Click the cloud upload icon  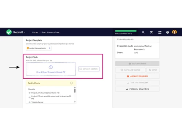click(51, 67)
